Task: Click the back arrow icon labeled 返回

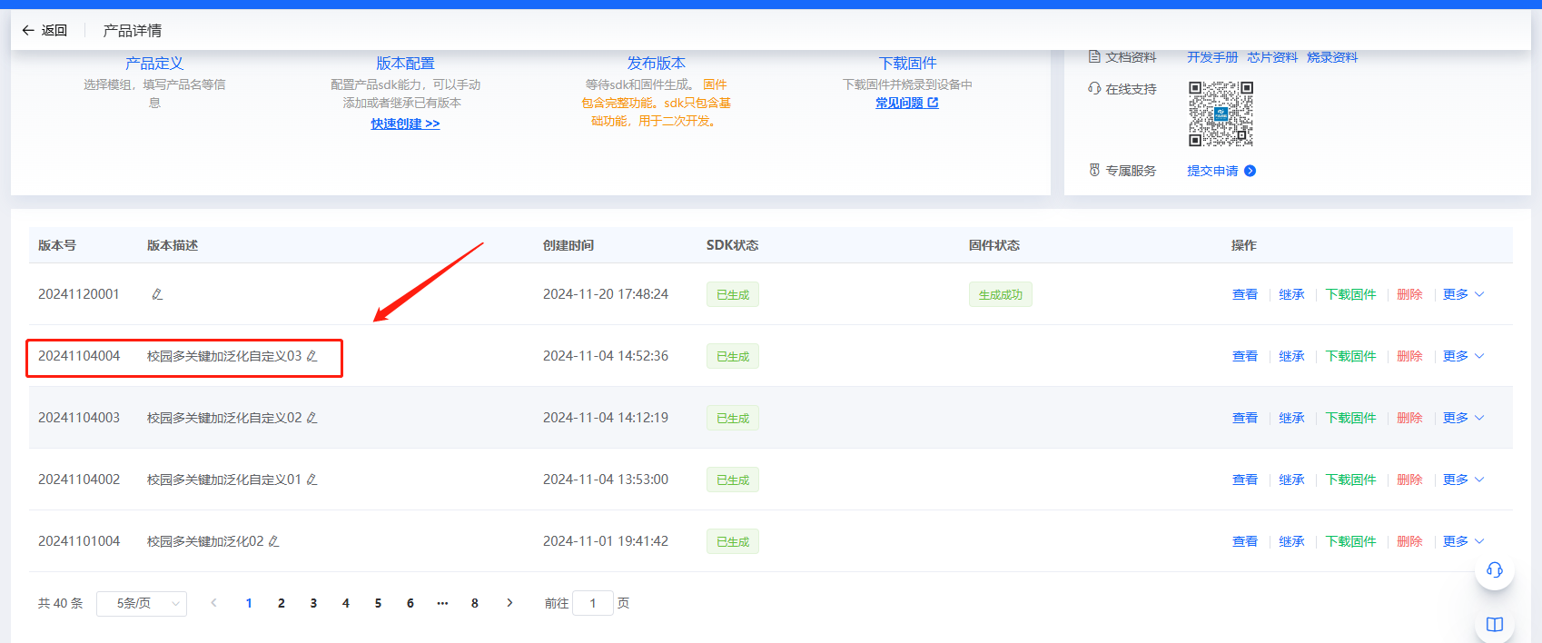Action: pyautogui.click(x=28, y=30)
